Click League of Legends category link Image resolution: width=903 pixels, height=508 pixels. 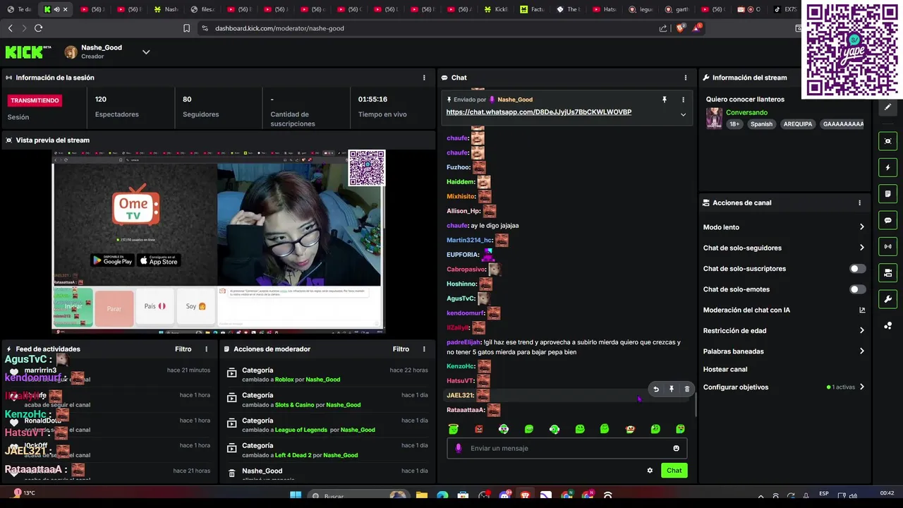click(x=301, y=430)
